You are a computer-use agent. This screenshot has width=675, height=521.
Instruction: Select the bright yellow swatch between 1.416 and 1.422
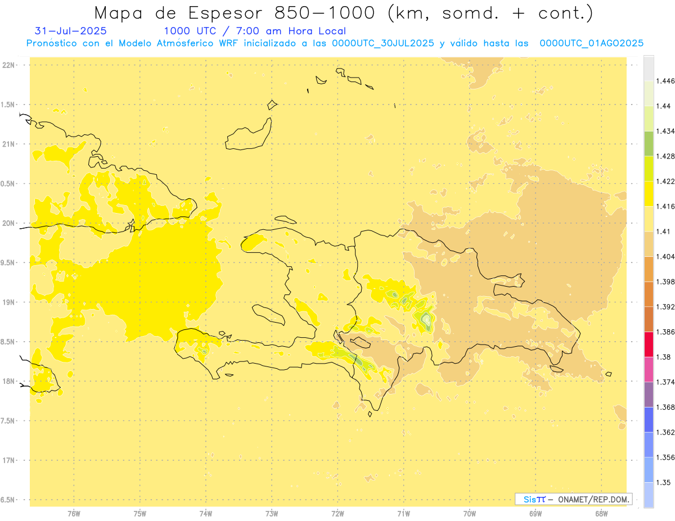click(x=648, y=193)
